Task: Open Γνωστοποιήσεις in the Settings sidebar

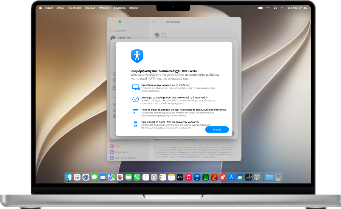Action: click(x=123, y=140)
